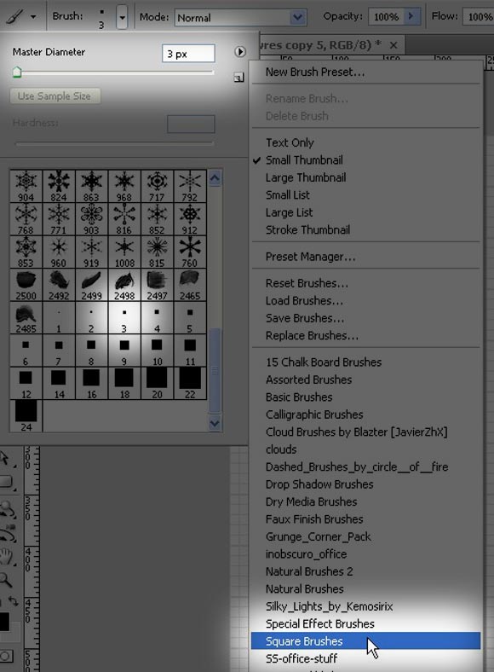This screenshot has height=672, width=494.
Task: Load the Assorted Brushes set
Action: coord(308,379)
